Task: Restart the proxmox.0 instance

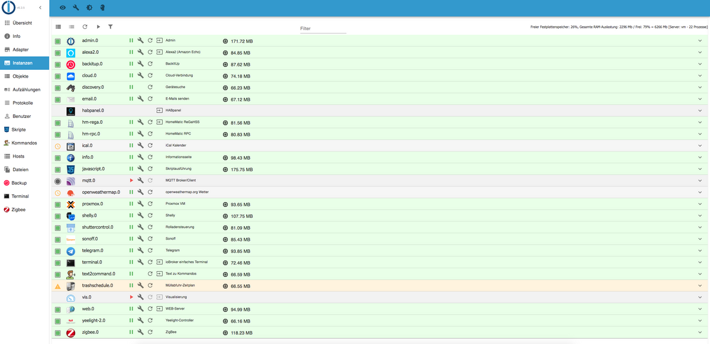Action: (150, 204)
